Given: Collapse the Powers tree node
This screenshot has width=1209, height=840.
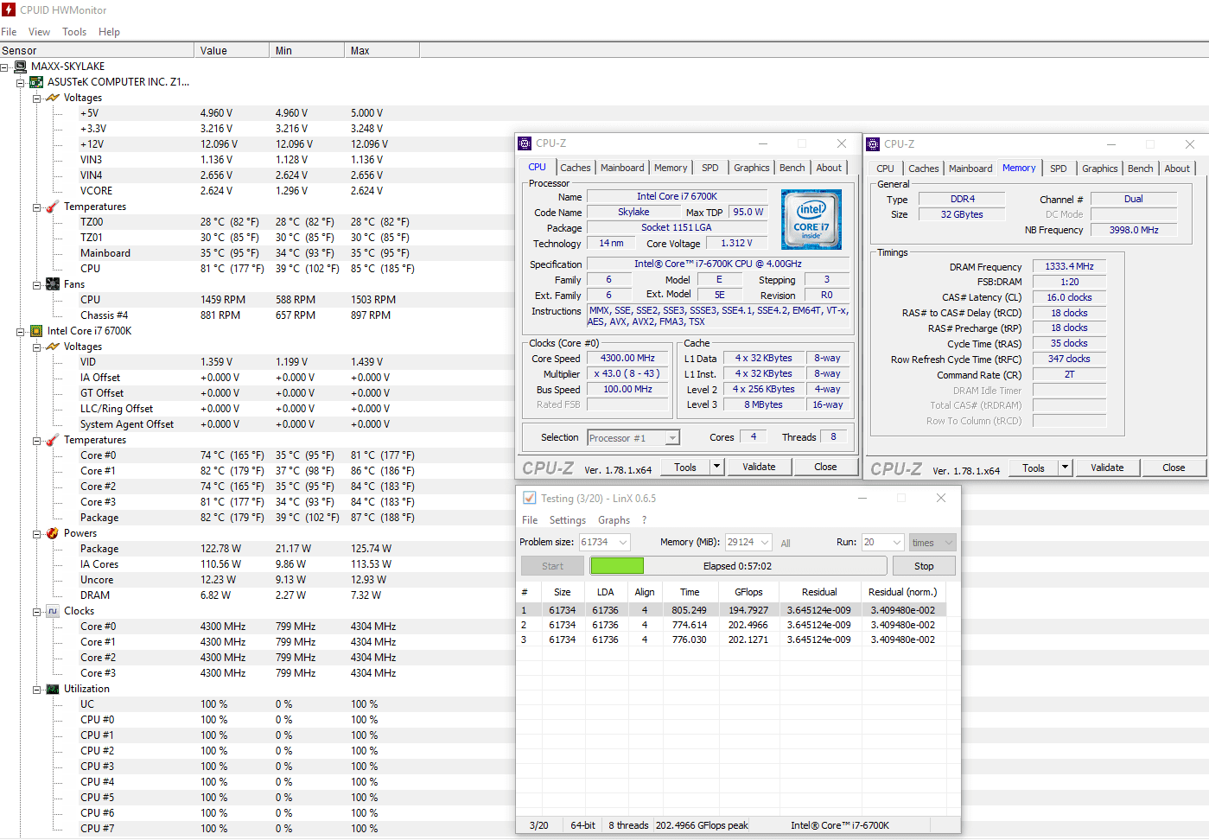Looking at the screenshot, I should coord(37,534).
